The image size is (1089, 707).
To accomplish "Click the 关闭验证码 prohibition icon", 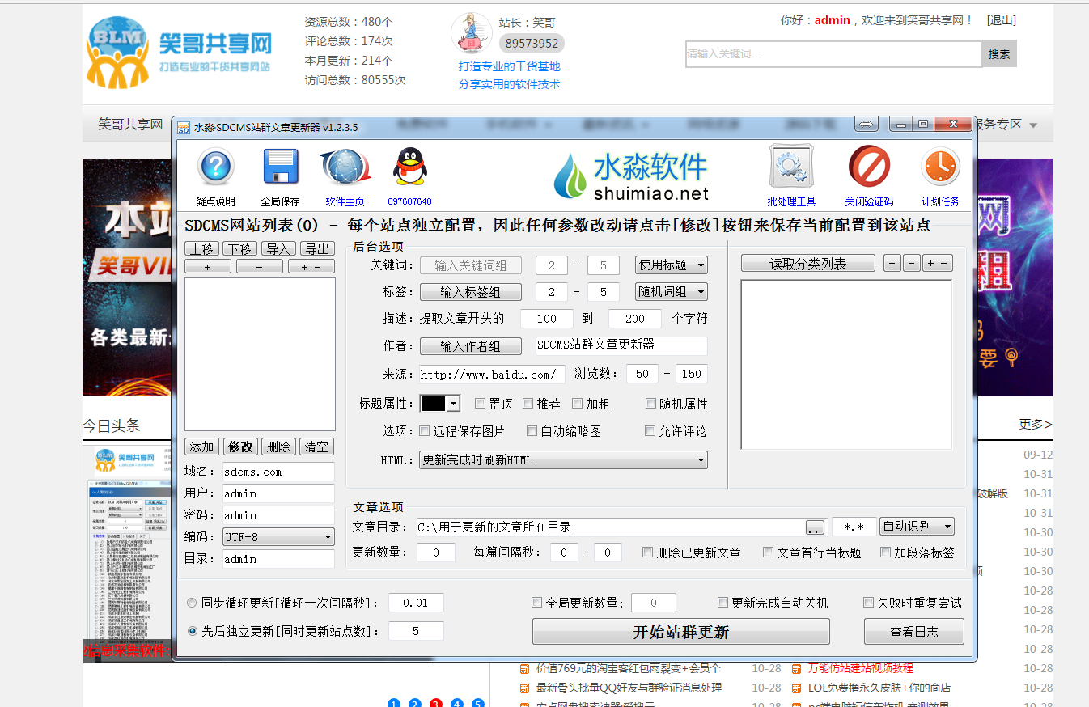I will pyautogui.click(x=869, y=167).
